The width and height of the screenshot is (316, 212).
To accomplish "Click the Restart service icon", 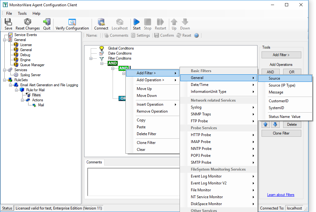I will (161, 22).
